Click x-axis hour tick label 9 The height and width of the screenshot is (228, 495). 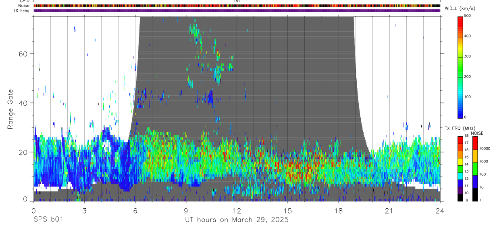pos(186,210)
